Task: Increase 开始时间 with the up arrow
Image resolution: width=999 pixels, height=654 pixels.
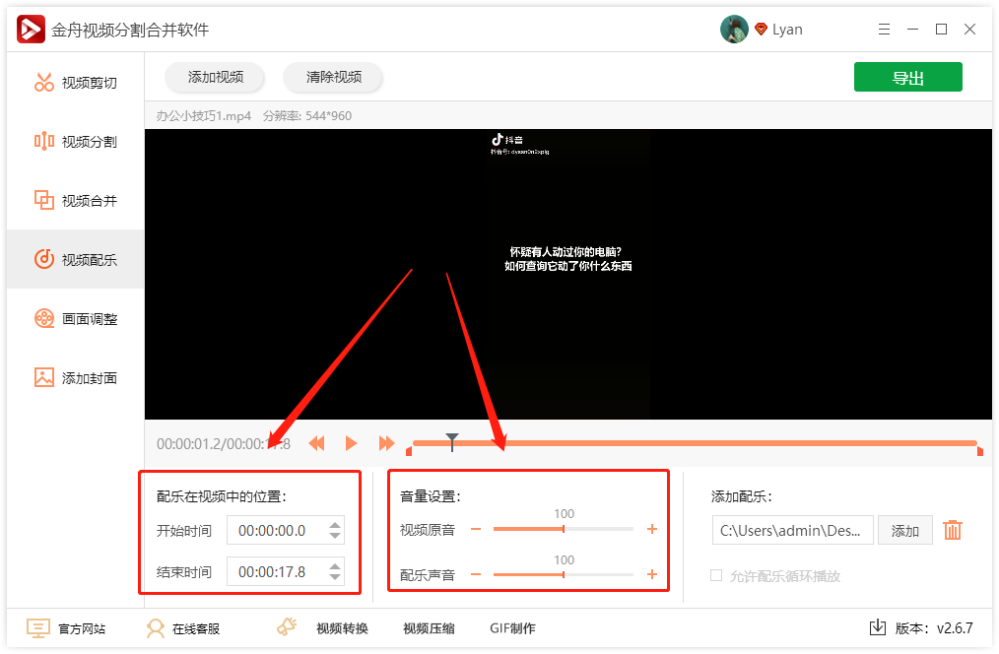Action: 335,525
